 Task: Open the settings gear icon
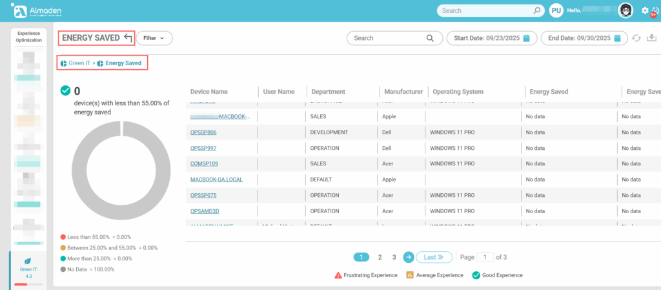tap(645, 10)
